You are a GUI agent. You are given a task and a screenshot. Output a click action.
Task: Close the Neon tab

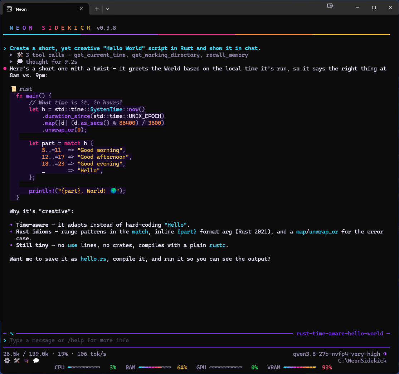82,9
